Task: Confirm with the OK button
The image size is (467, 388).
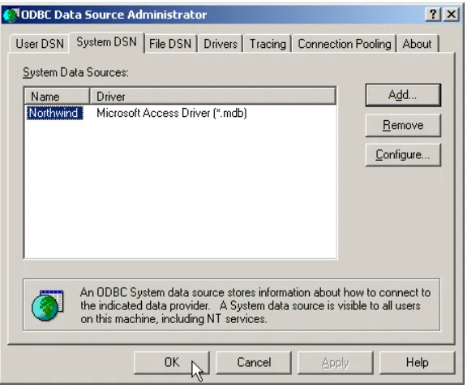Action: [172, 363]
